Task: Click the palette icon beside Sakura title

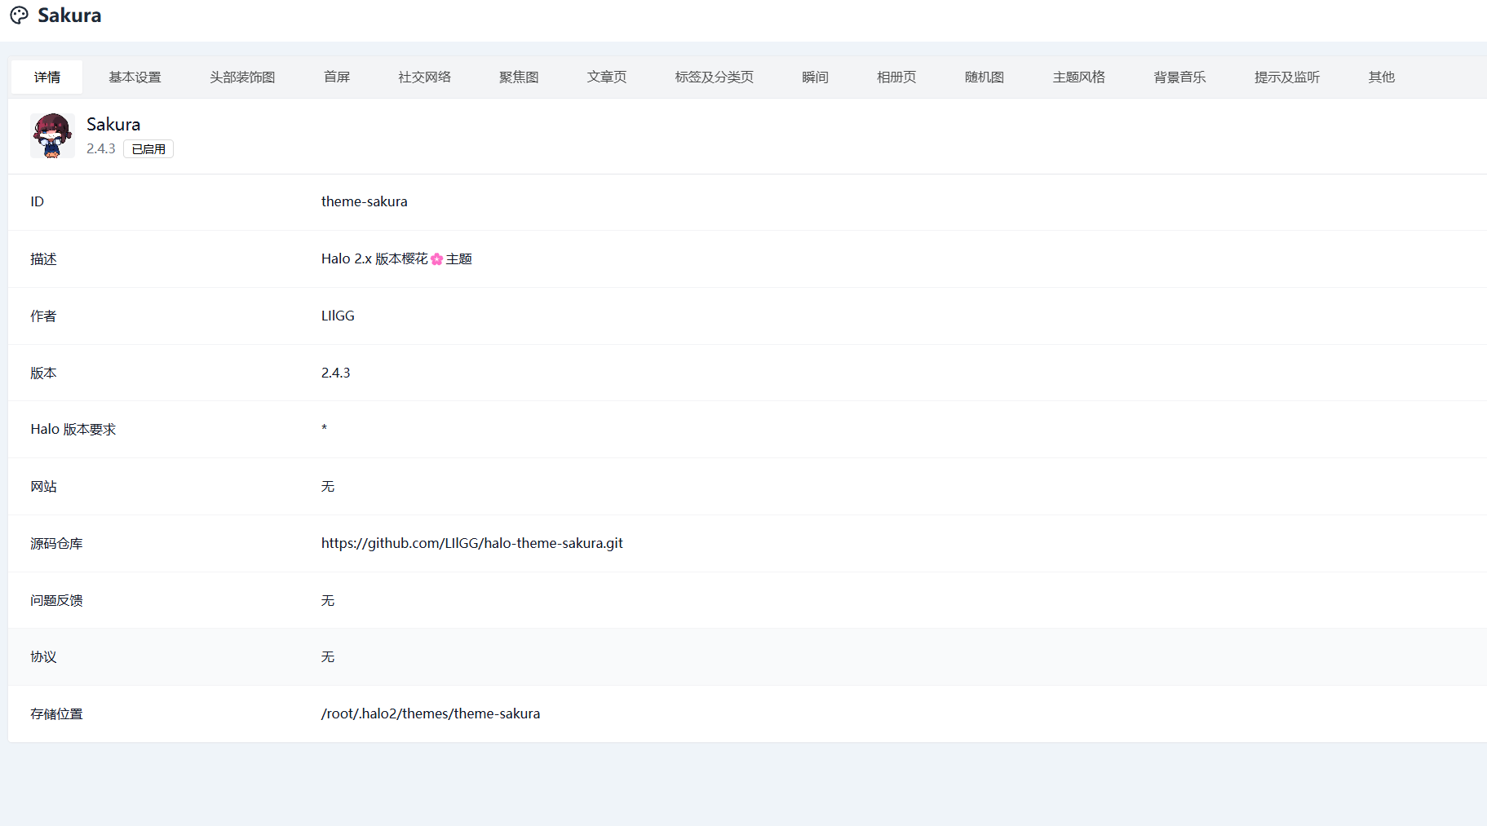Action: 19,15
